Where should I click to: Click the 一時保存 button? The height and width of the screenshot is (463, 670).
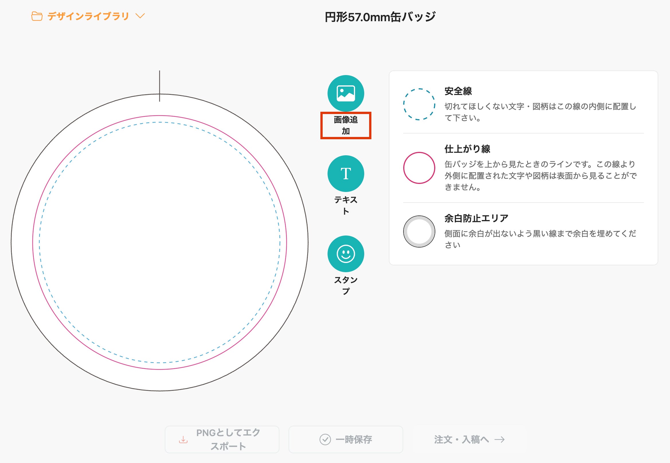[x=346, y=439]
